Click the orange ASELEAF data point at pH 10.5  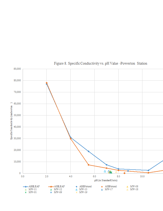[x=148, y=173]
